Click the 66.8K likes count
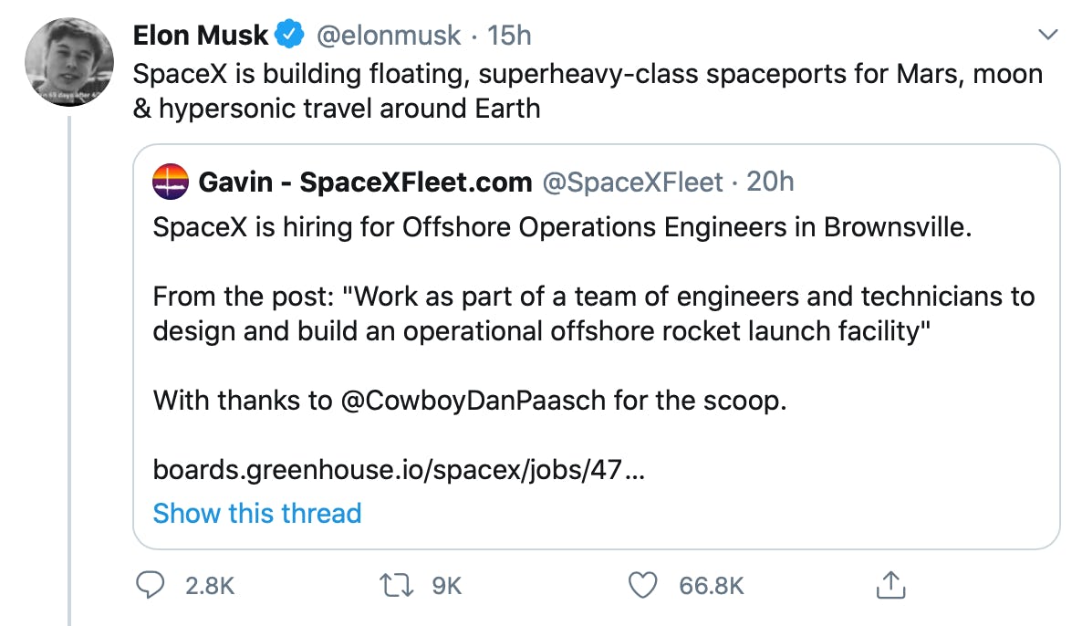The height and width of the screenshot is (626, 1082). click(712, 586)
